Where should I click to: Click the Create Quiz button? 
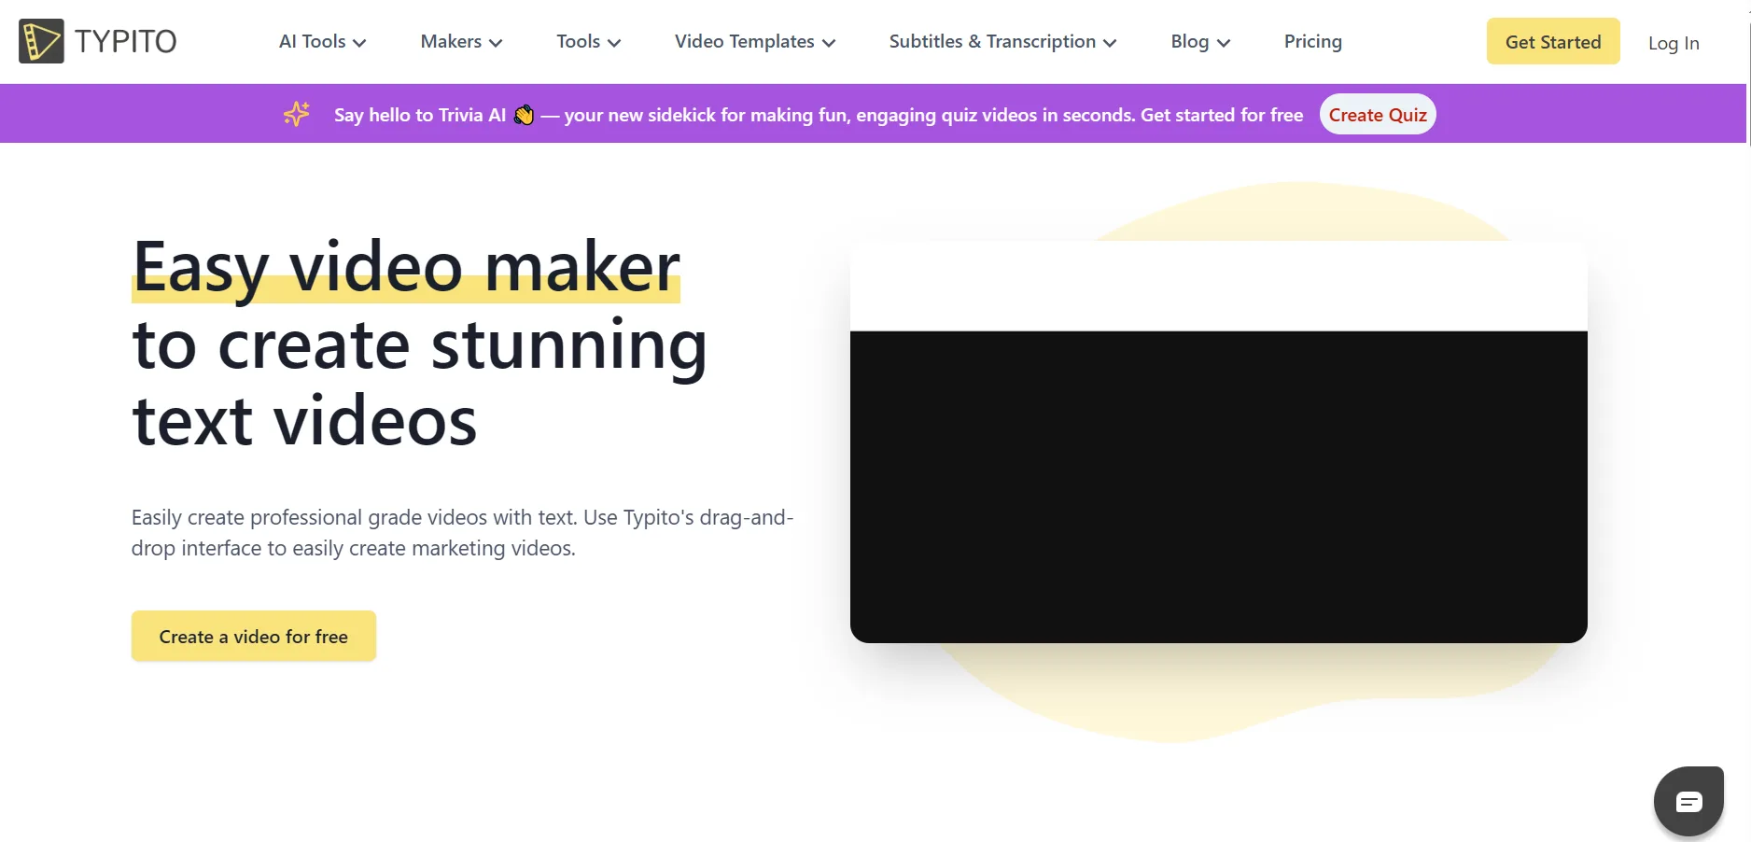[x=1378, y=114]
